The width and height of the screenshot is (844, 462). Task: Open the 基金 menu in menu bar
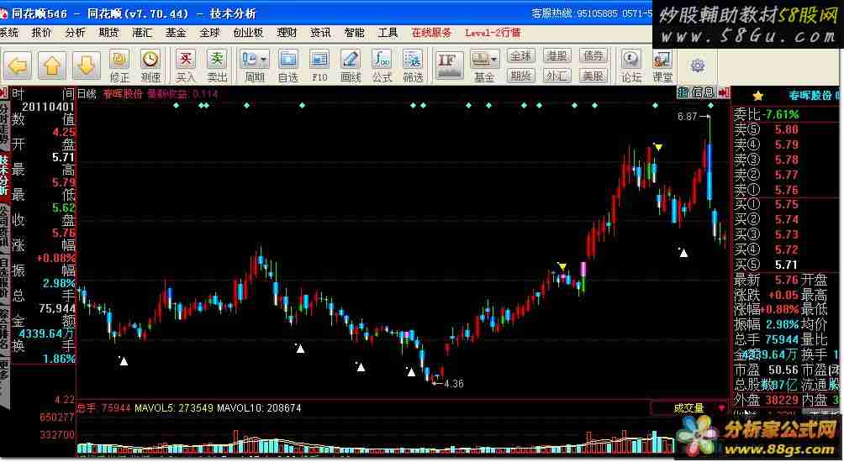point(176,33)
